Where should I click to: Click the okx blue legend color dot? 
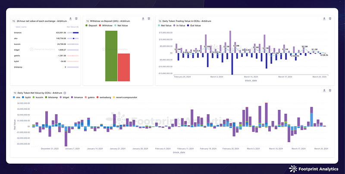click(14, 97)
